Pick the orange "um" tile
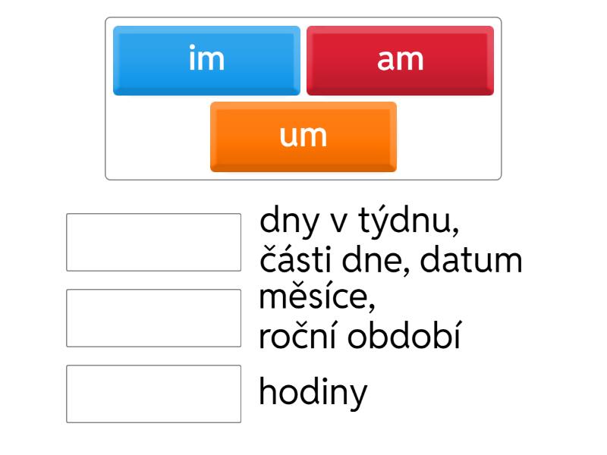Image resolution: width=607 pixels, height=455 pixels. (x=303, y=136)
